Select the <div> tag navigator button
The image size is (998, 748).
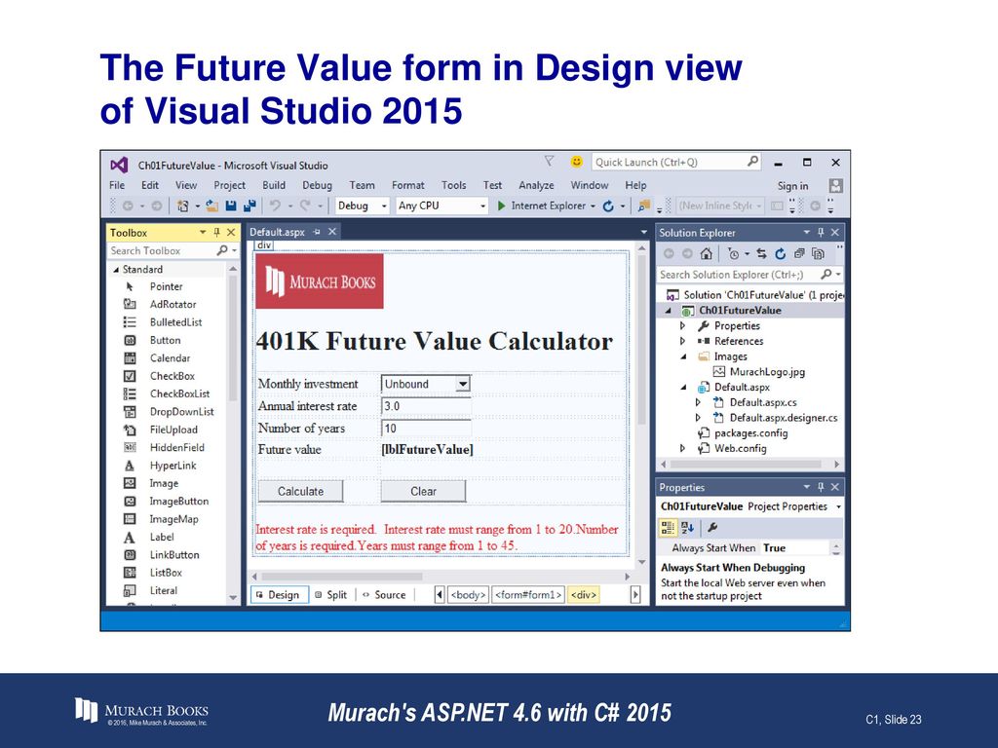click(583, 595)
